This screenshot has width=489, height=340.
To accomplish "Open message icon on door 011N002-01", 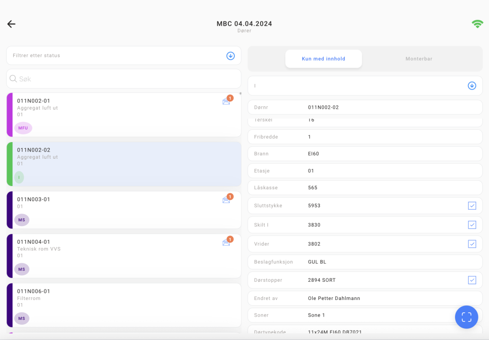I will coord(226,101).
